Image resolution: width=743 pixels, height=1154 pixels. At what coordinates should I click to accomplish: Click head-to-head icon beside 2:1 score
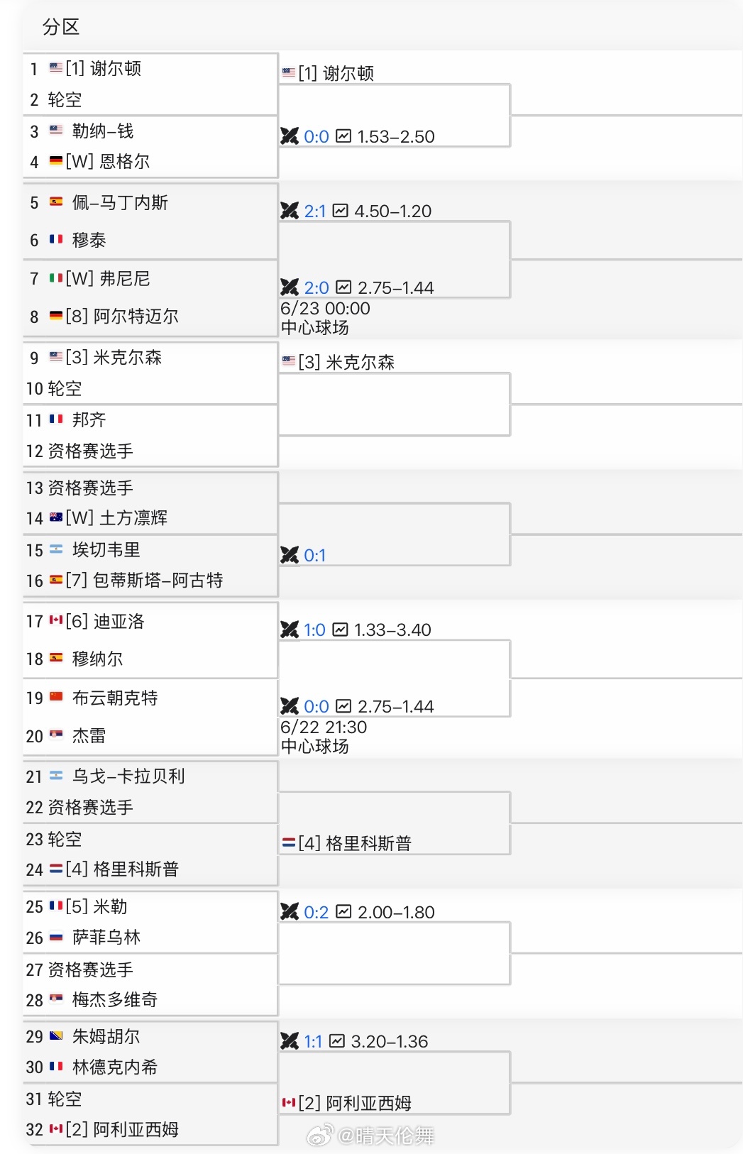290,211
